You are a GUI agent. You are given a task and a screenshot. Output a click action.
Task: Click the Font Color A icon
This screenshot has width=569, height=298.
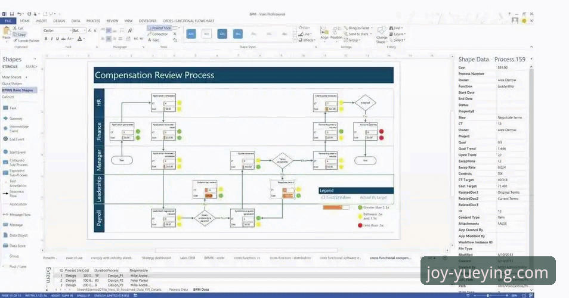(79, 39)
